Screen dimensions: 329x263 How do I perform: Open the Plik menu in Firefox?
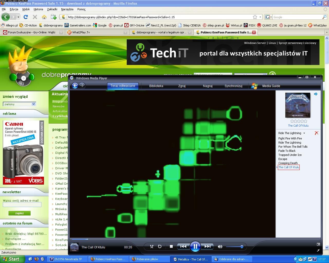[4, 9]
